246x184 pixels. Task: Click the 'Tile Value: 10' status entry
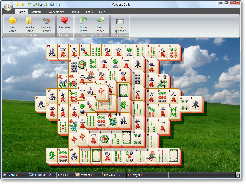pos(112,175)
